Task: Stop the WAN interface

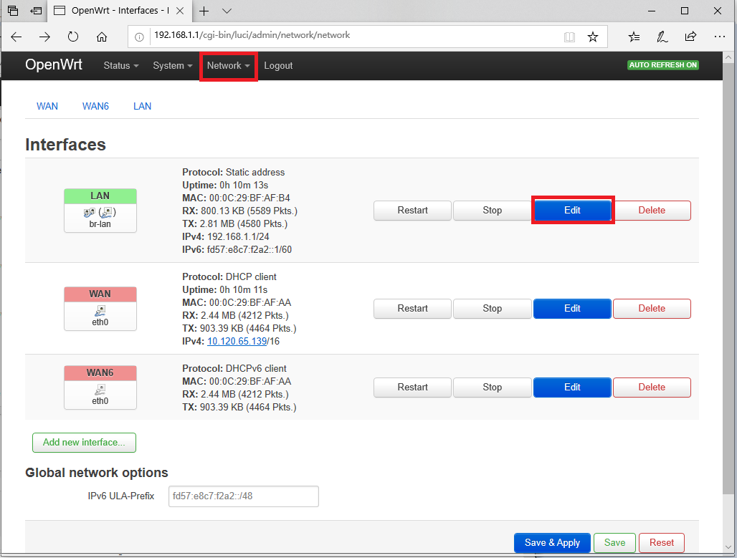Action: tap(492, 309)
